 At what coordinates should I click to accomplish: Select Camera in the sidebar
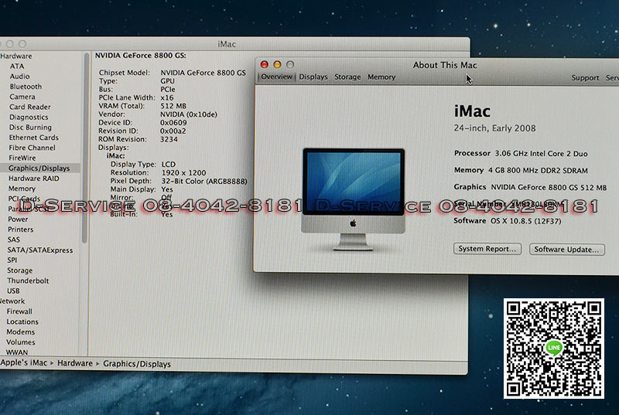point(22,97)
